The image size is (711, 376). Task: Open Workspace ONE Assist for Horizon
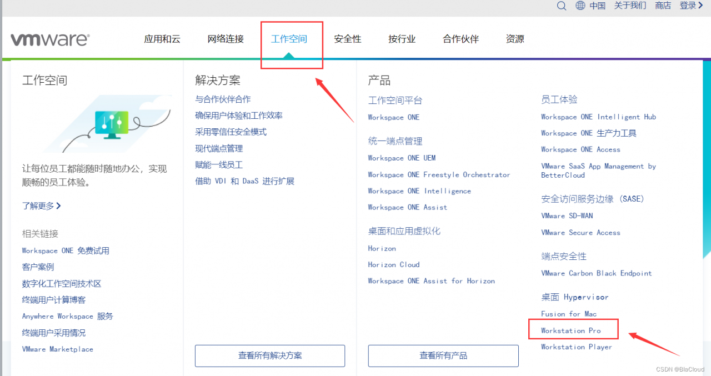point(431,281)
